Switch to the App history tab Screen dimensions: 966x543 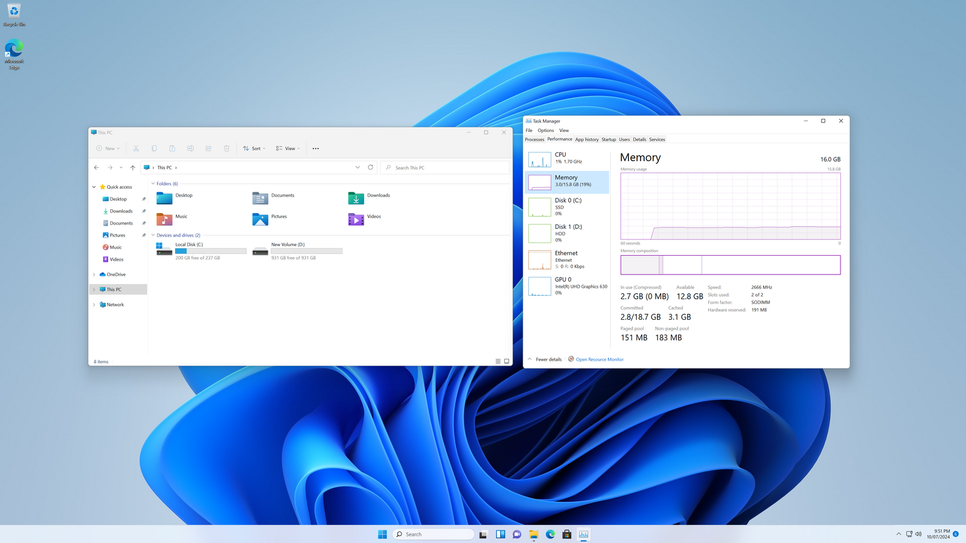tap(587, 139)
